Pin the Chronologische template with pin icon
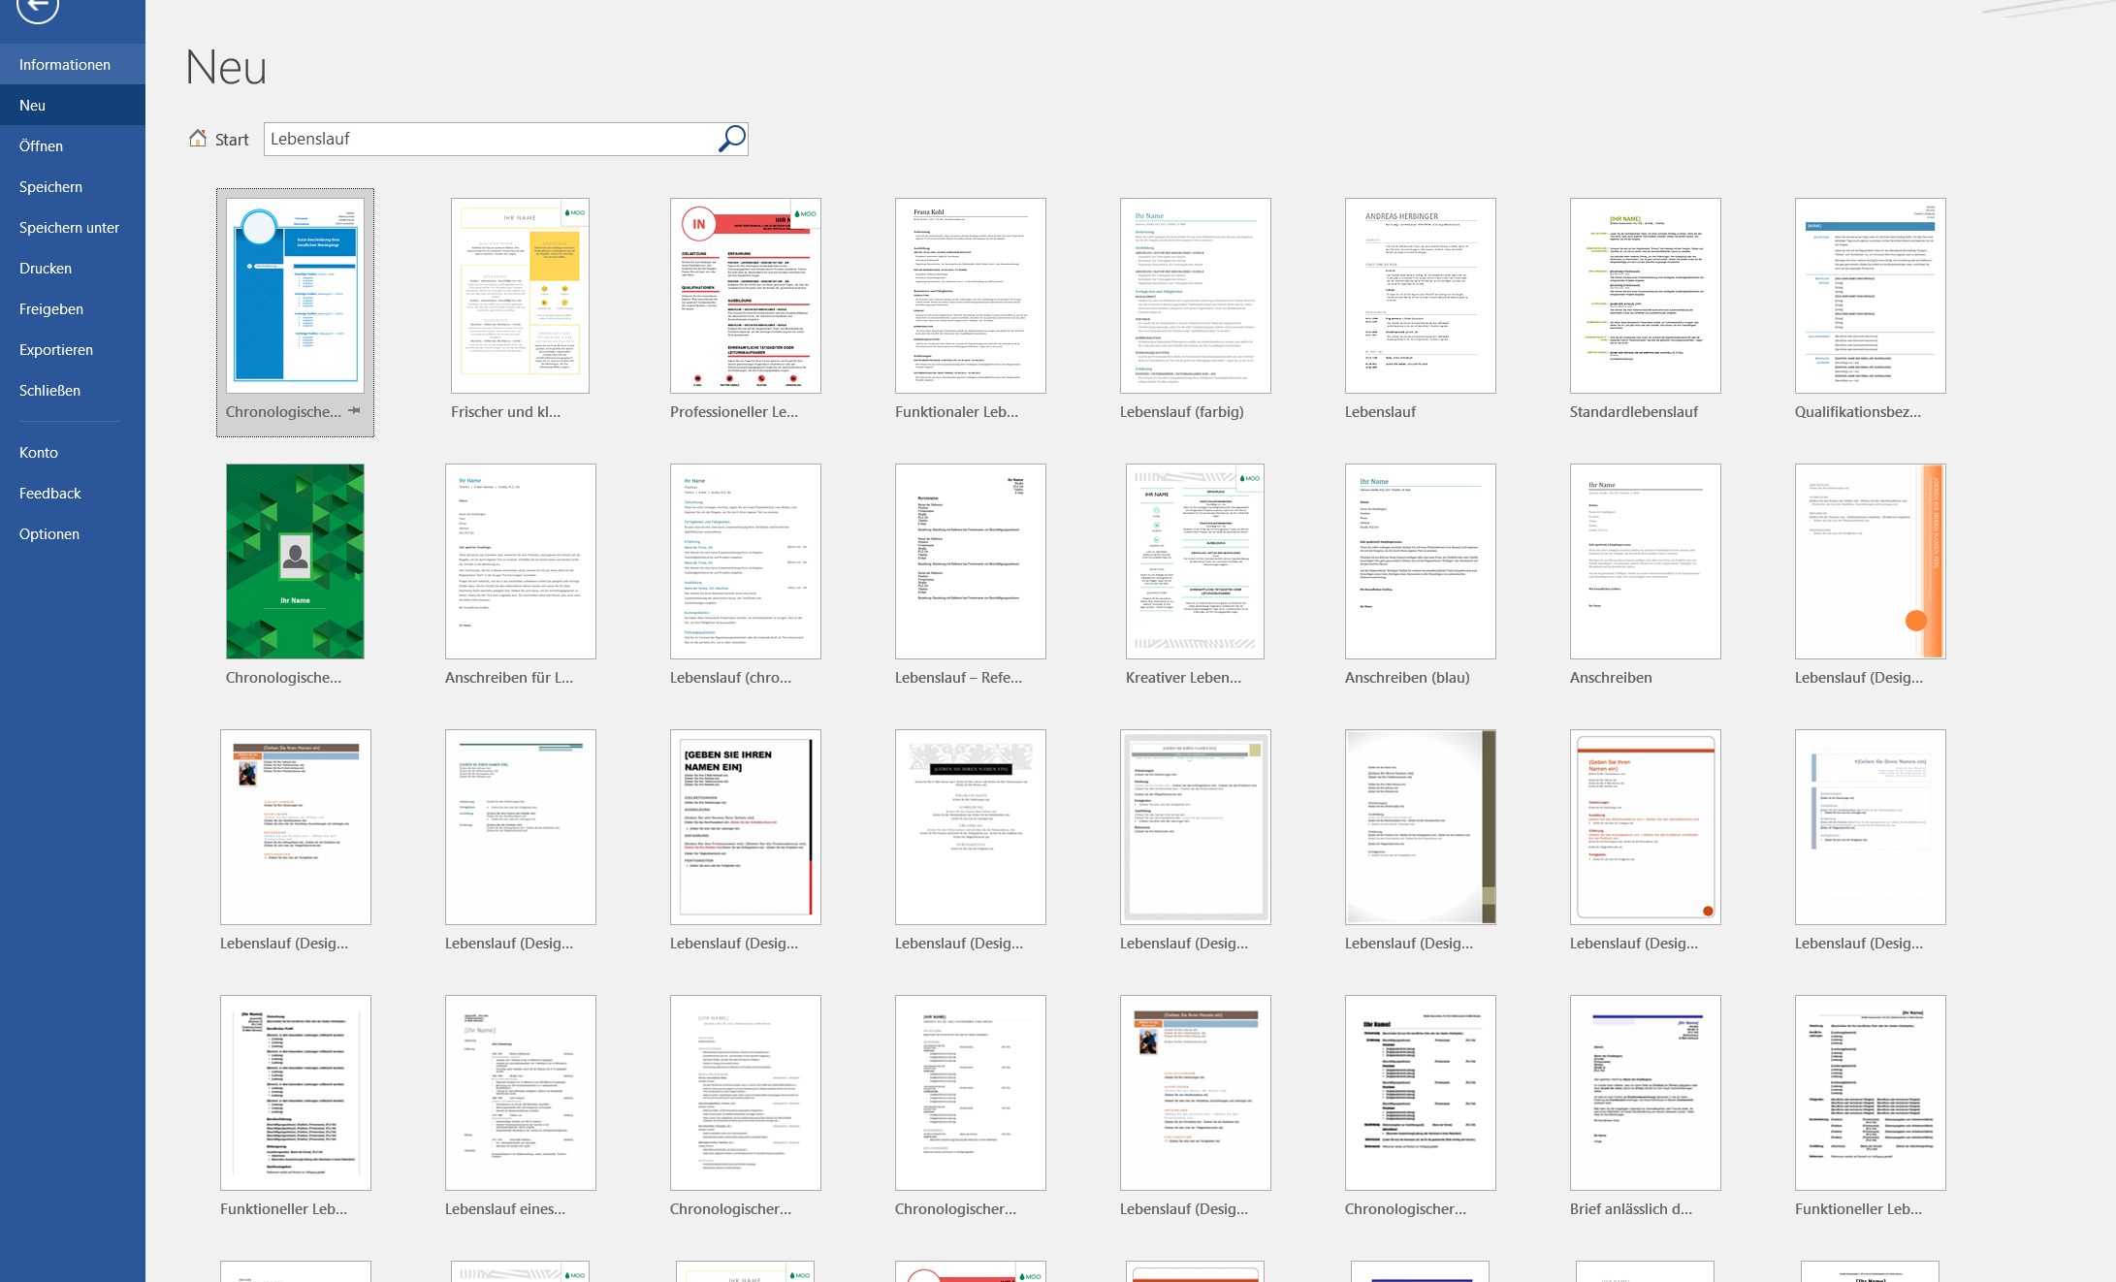 tap(355, 411)
